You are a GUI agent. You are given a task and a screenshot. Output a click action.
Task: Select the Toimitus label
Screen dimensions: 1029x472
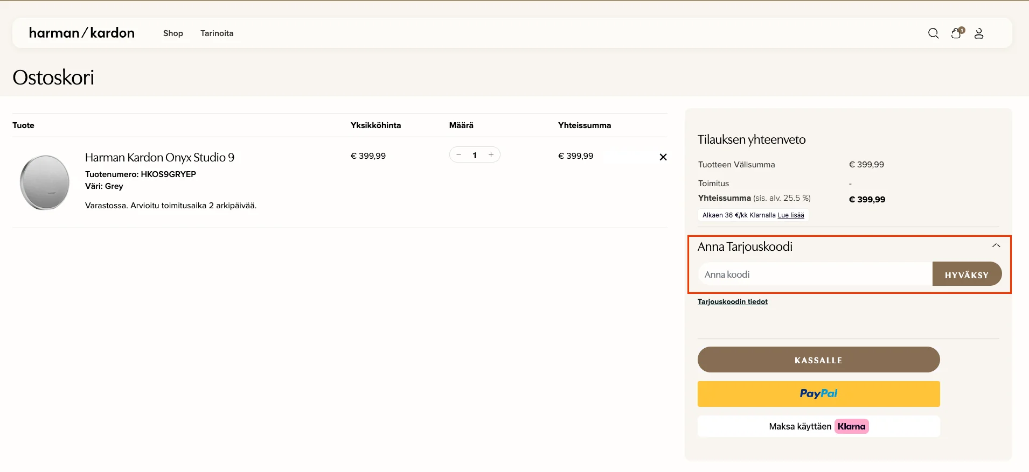[x=713, y=184]
